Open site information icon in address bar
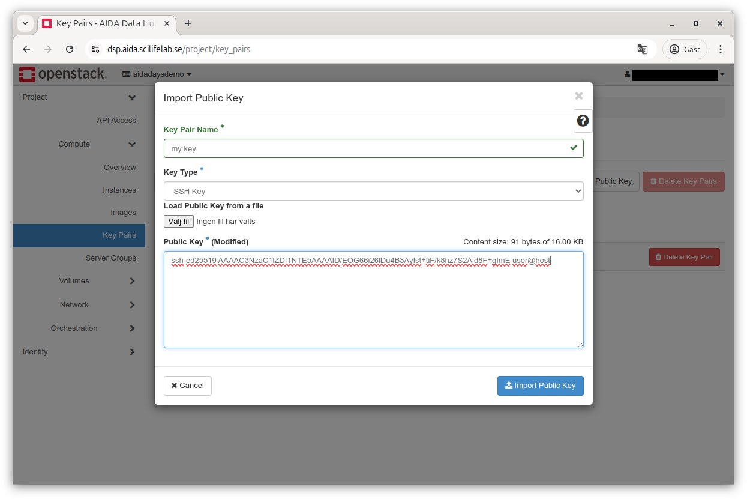The image size is (747, 499). pos(95,49)
